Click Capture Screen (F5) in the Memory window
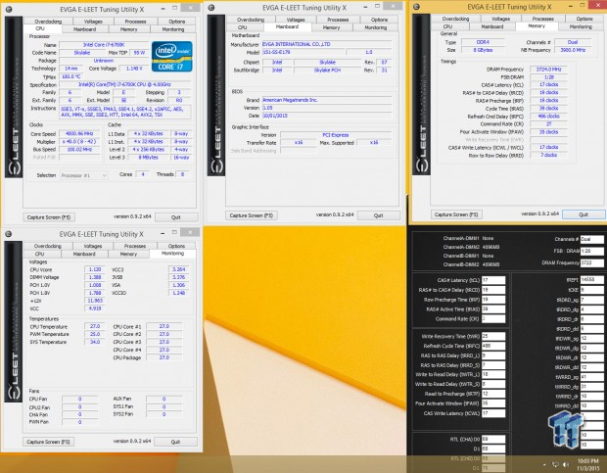607x473 pixels. click(x=456, y=214)
